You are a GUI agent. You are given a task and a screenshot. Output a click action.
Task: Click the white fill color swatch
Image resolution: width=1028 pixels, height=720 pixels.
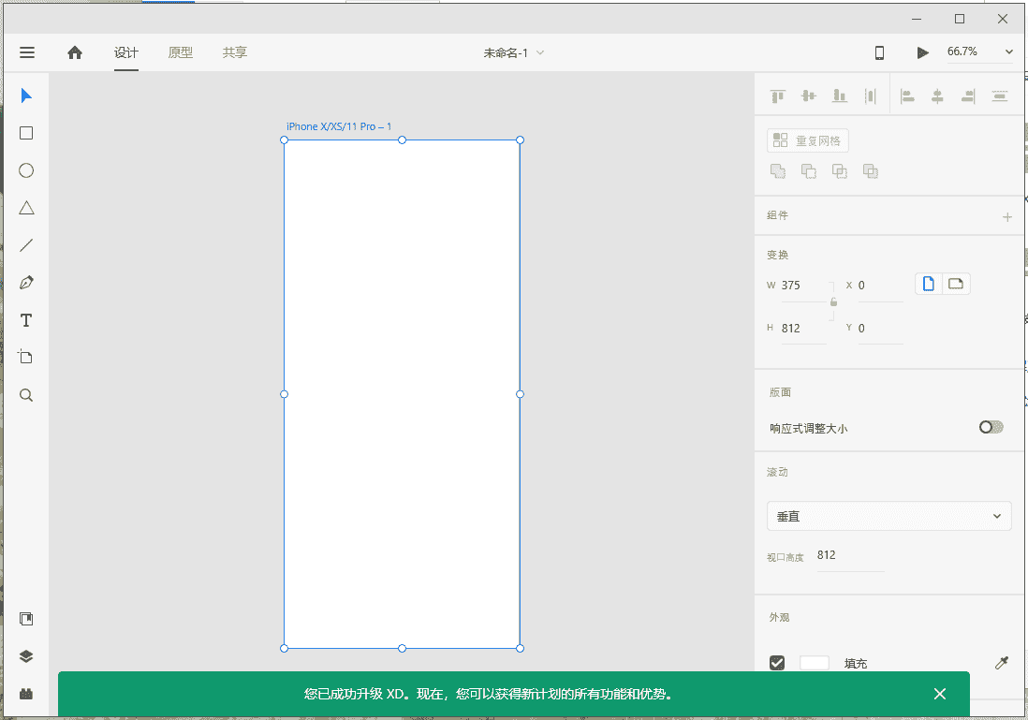click(814, 663)
